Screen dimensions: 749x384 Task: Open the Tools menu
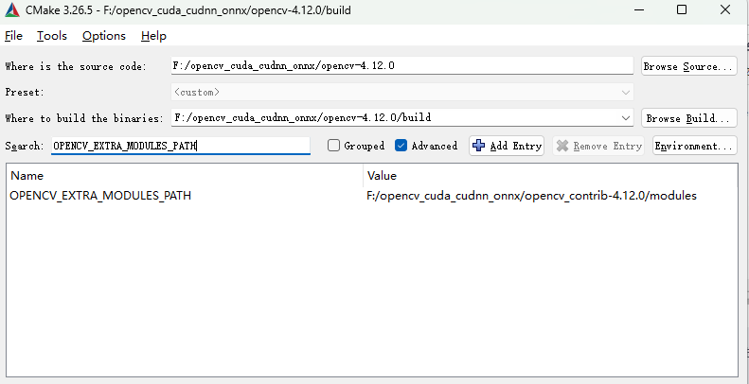(x=52, y=36)
